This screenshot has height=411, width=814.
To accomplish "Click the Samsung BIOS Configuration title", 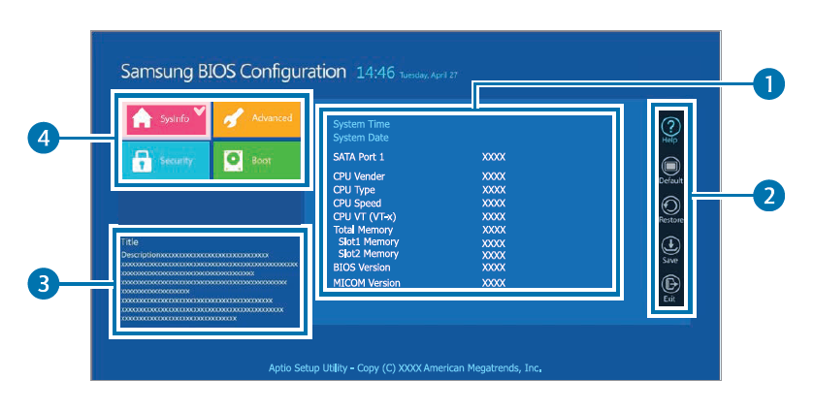I will coord(233,72).
